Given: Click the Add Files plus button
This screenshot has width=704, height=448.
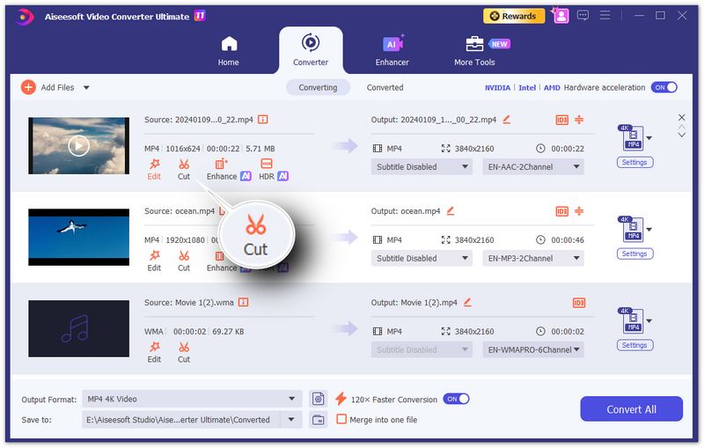Looking at the screenshot, I should pos(28,87).
